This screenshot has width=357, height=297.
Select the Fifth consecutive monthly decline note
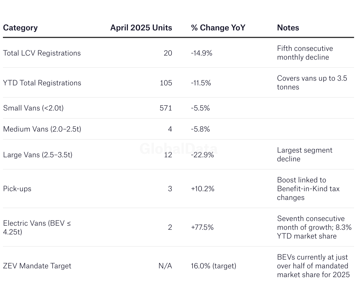(305, 53)
